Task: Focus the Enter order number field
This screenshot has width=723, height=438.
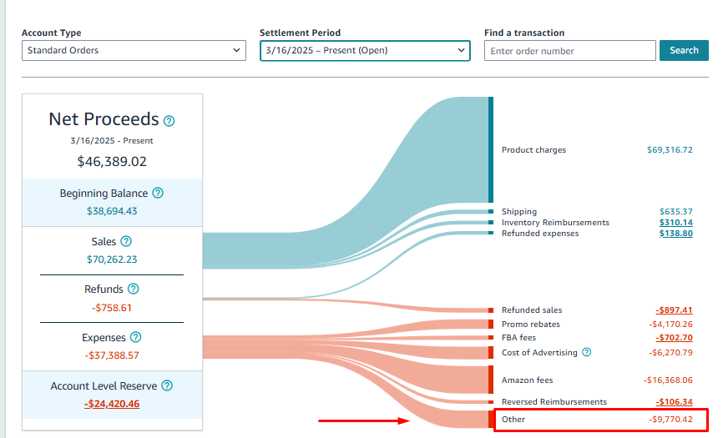Action: pos(570,51)
